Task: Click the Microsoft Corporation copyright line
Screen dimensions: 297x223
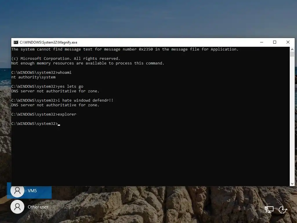Action: coord(66,59)
